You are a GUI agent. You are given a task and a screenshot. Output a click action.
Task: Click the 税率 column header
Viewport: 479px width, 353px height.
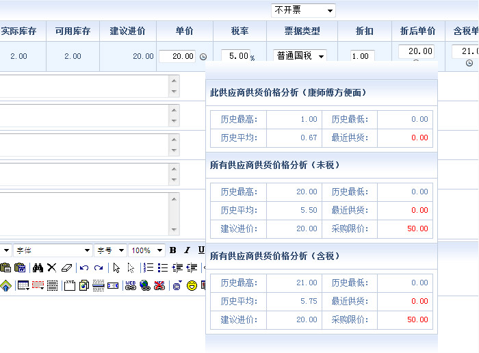(x=239, y=31)
